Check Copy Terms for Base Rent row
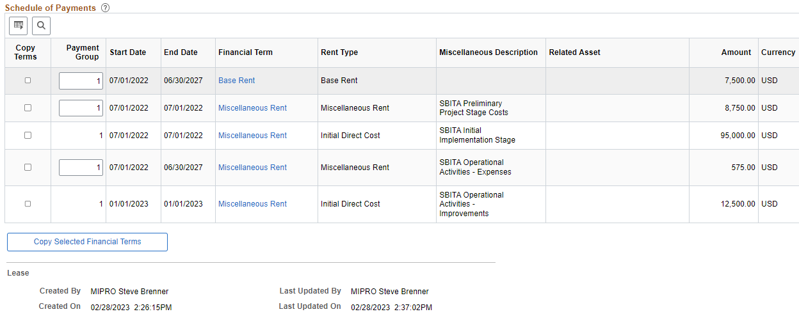 (x=28, y=81)
